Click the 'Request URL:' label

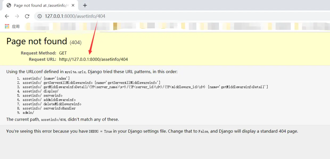click(42, 59)
